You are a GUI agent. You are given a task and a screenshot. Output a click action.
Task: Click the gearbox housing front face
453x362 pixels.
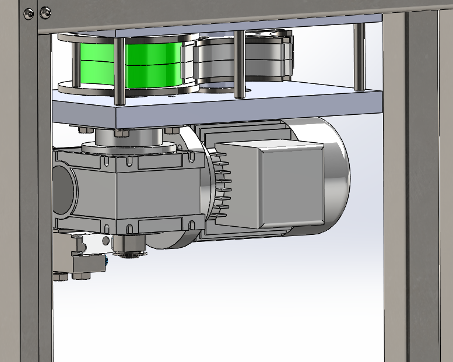click(x=159, y=194)
